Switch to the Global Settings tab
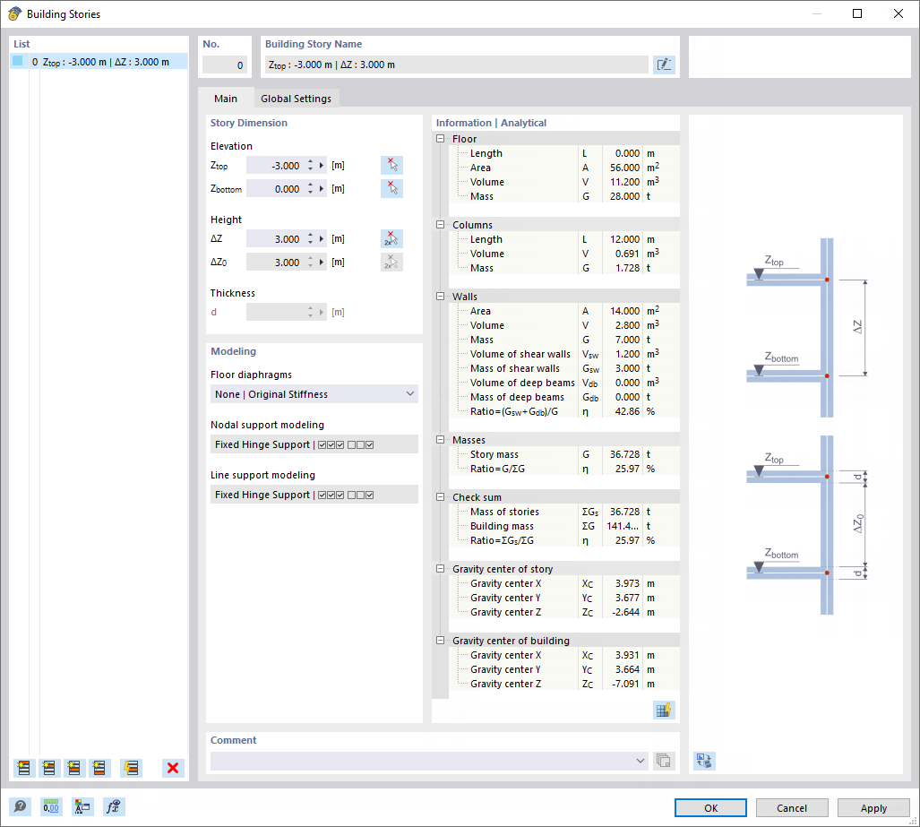This screenshot has width=920, height=827. tap(296, 99)
